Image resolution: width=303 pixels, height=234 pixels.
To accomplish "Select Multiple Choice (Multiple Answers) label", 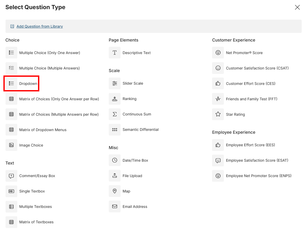I will [50, 68].
